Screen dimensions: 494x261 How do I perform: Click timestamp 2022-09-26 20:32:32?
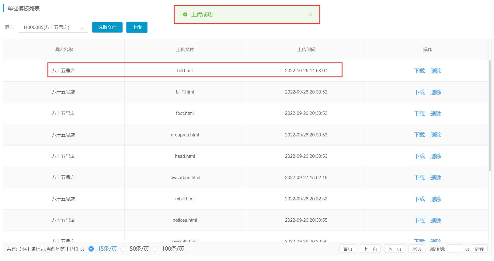click(x=306, y=199)
